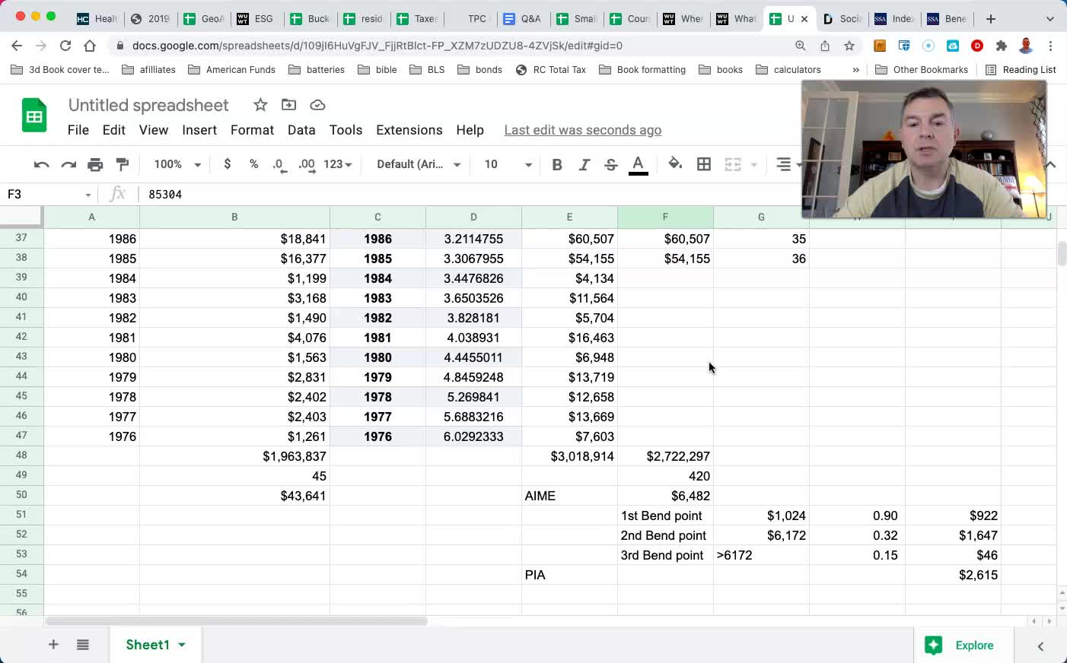Open the text color picker
1067x663 pixels.
point(639,164)
